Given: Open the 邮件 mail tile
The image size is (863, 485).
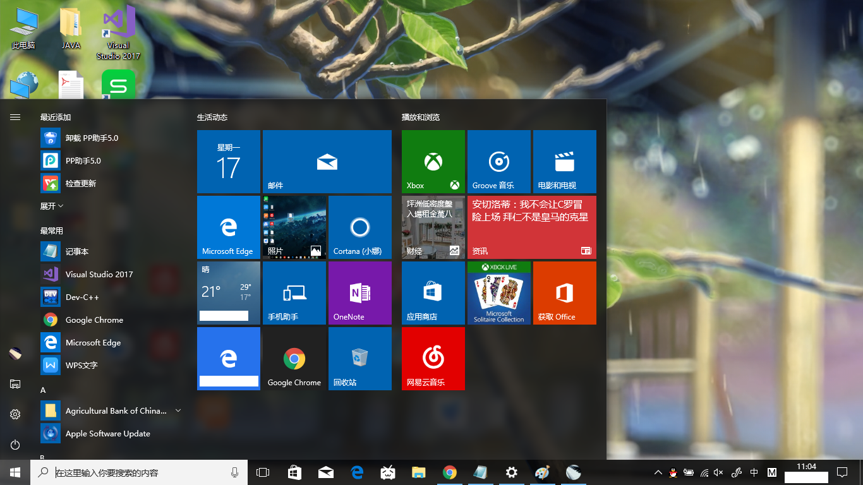Looking at the screenshot, I should 327,162.
